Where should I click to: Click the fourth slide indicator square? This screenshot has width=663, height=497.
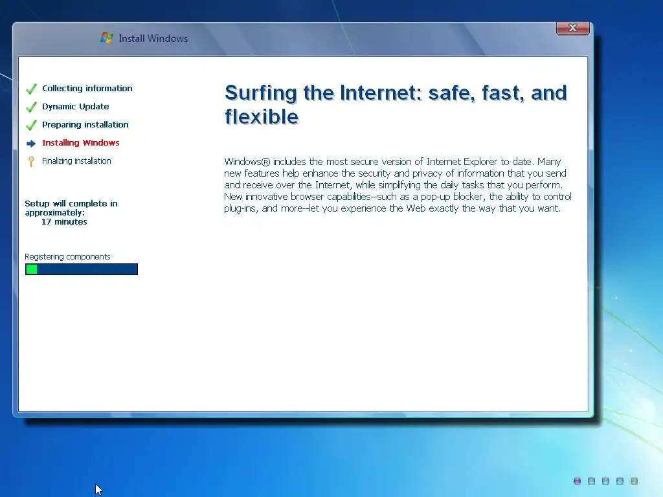[x=620, y=481]
